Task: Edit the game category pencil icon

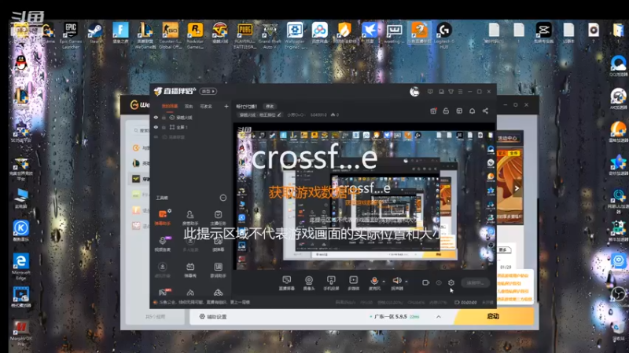Action: click(279, 115)
